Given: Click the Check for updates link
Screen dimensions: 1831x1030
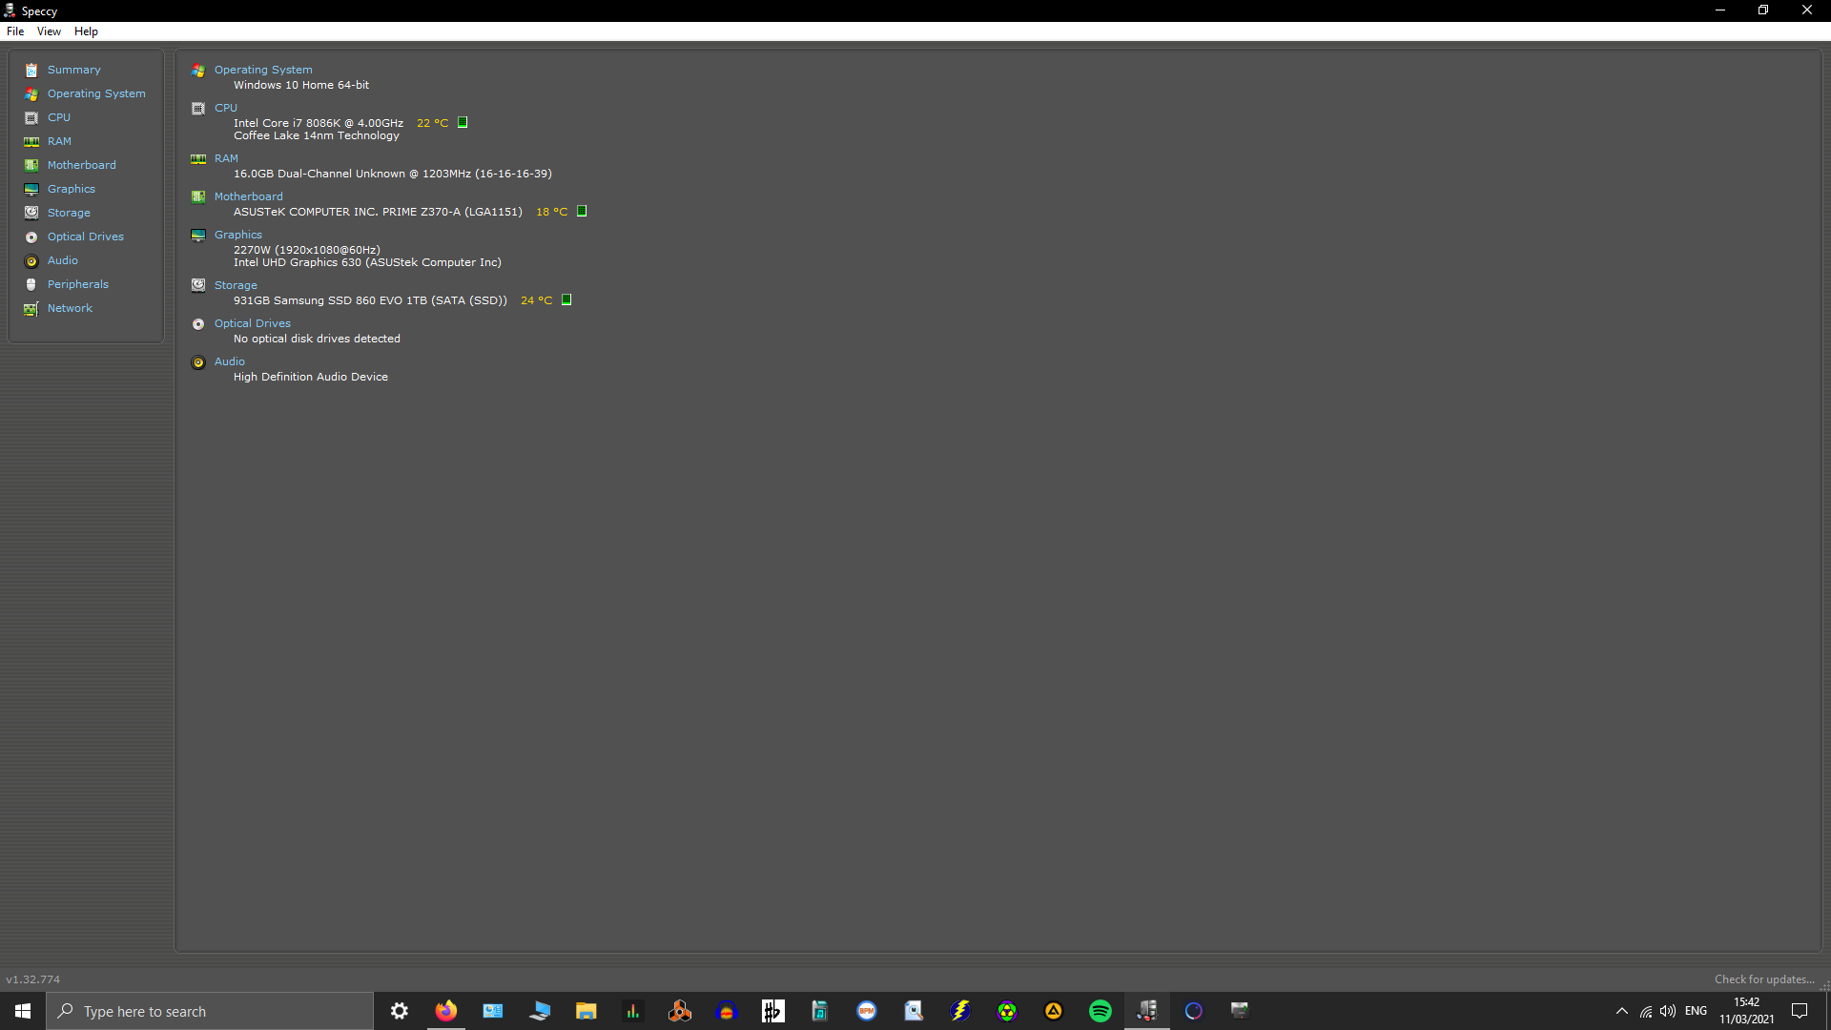Looking at the screenshot, I should point(1764,979).
